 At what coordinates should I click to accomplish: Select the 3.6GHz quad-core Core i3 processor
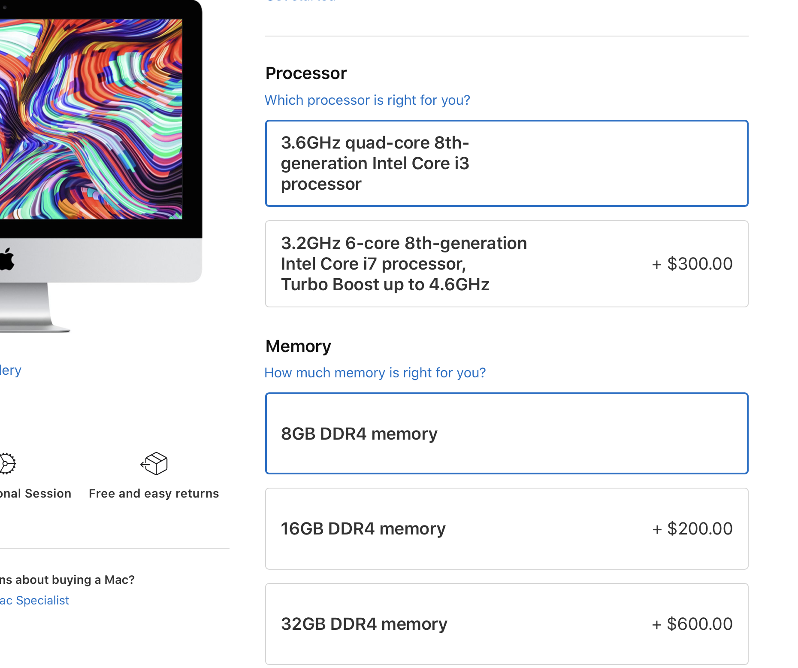click(x=506, y=163)
